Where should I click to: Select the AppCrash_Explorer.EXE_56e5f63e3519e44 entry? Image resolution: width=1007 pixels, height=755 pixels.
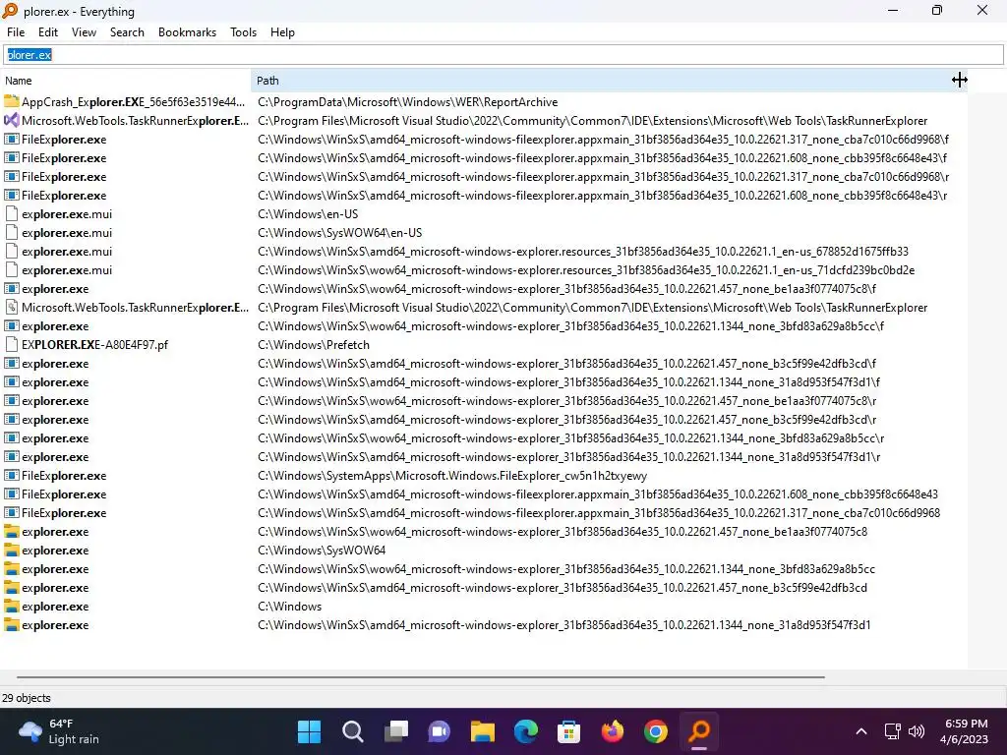[x=133, y=102]
